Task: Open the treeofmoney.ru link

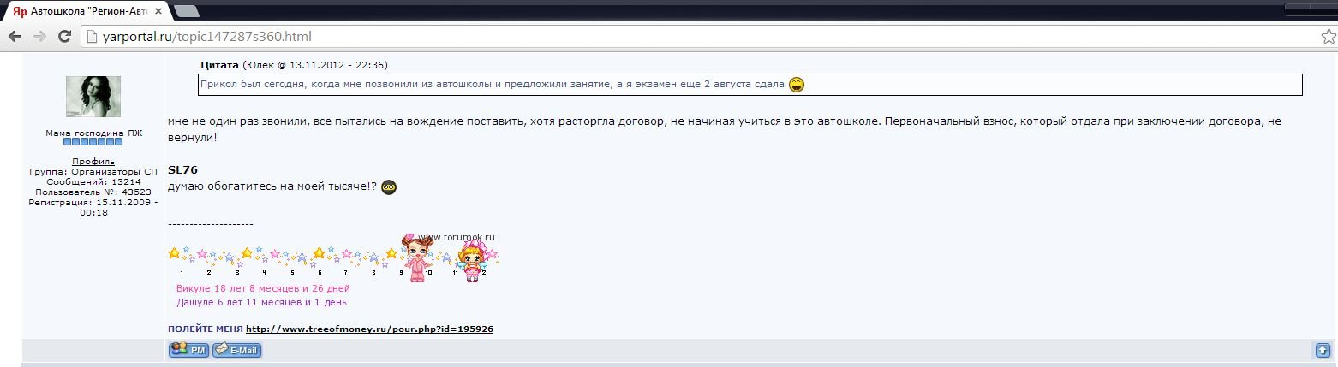Action: coord(369,329)
